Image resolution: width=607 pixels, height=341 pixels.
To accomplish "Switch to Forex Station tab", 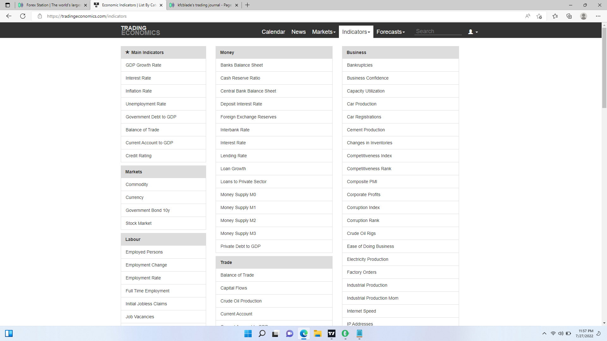I will coord(52,5).
